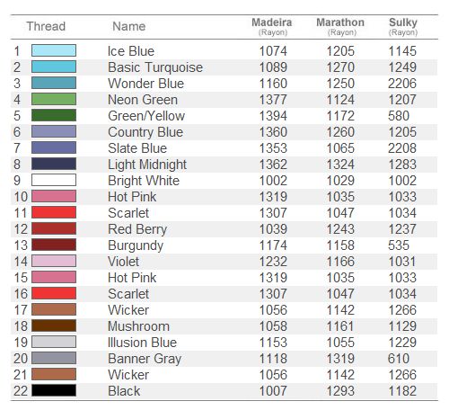Click Sulky code 2208 for Slate Blue
This screenshot has width=449, height=410.
(402, 148)
